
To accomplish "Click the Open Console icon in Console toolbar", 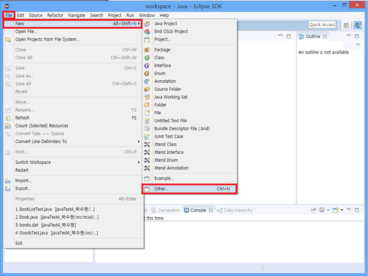I will click(x=335, y=210).
